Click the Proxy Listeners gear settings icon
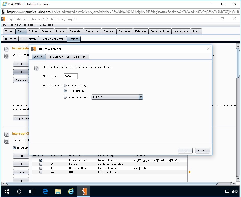Screen dimensions: 241x197 tap(7, 56)
